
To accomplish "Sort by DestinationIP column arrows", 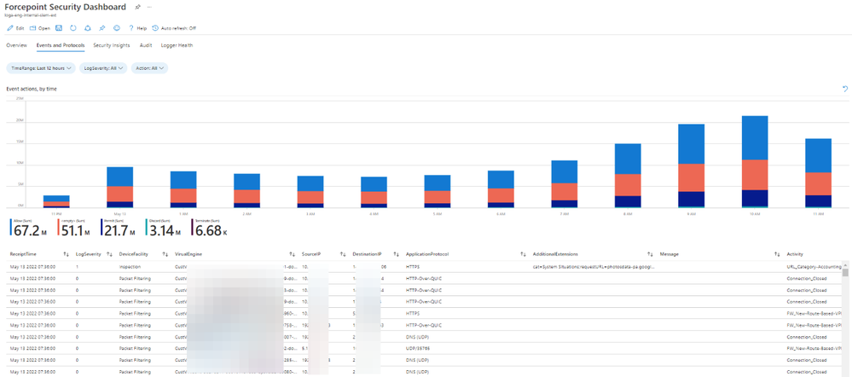I will click(396, 253).
